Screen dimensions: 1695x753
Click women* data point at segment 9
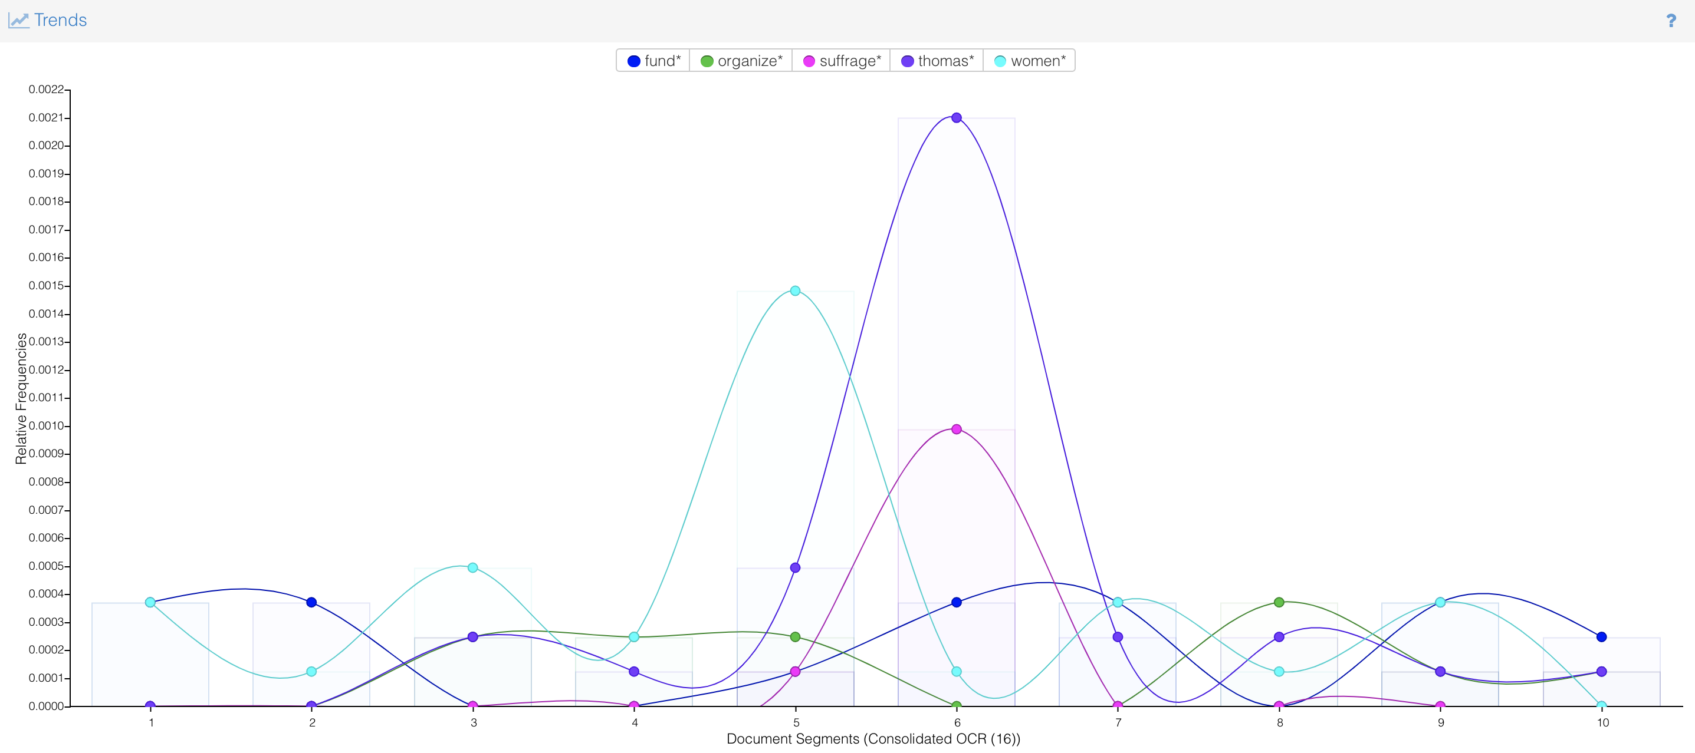coord(1440,602)
